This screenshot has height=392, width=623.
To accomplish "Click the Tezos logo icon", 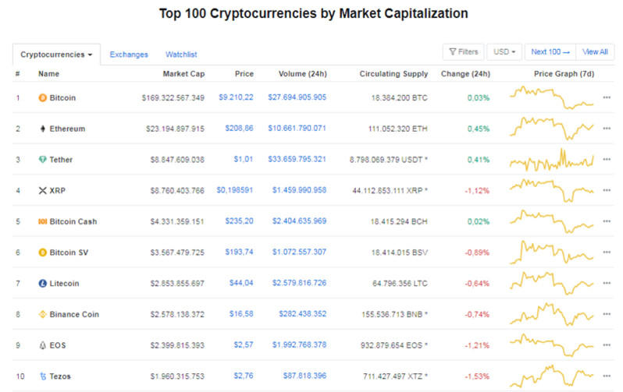I will [x=42, y=376].
